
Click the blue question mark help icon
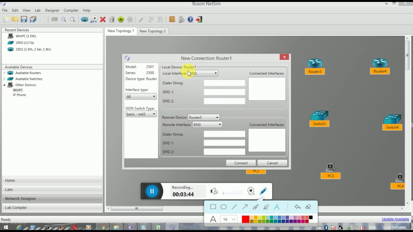190,19
